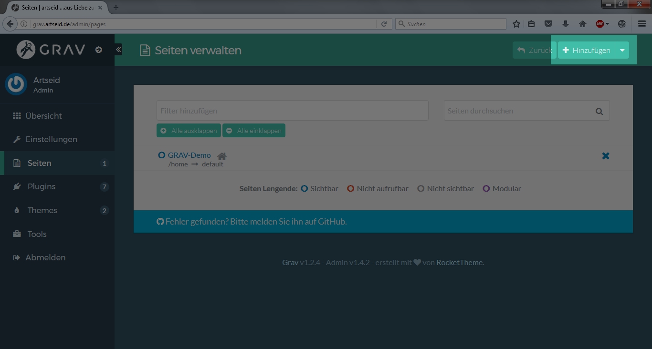Open dropdown arrow next to Hinzufügen

click(622, 50)
